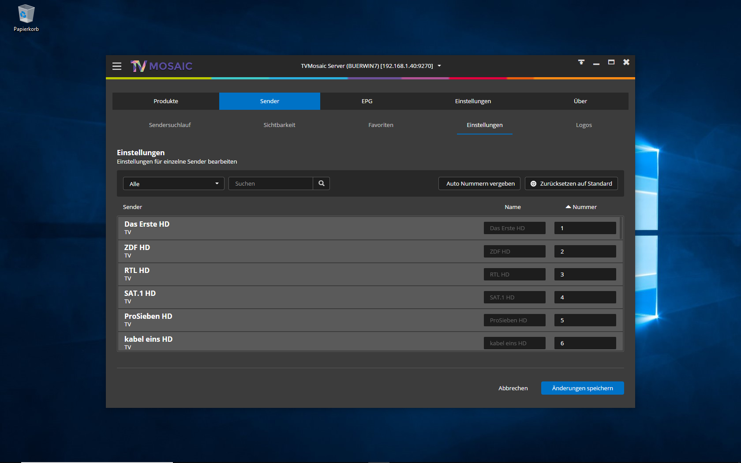Image resolution: width=741 pixels, height=463 pixels.
Task: Open the hamburger menu
Action: coord(117,66)
